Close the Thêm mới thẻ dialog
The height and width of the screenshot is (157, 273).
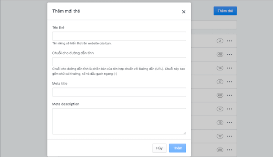coord(184,12)
